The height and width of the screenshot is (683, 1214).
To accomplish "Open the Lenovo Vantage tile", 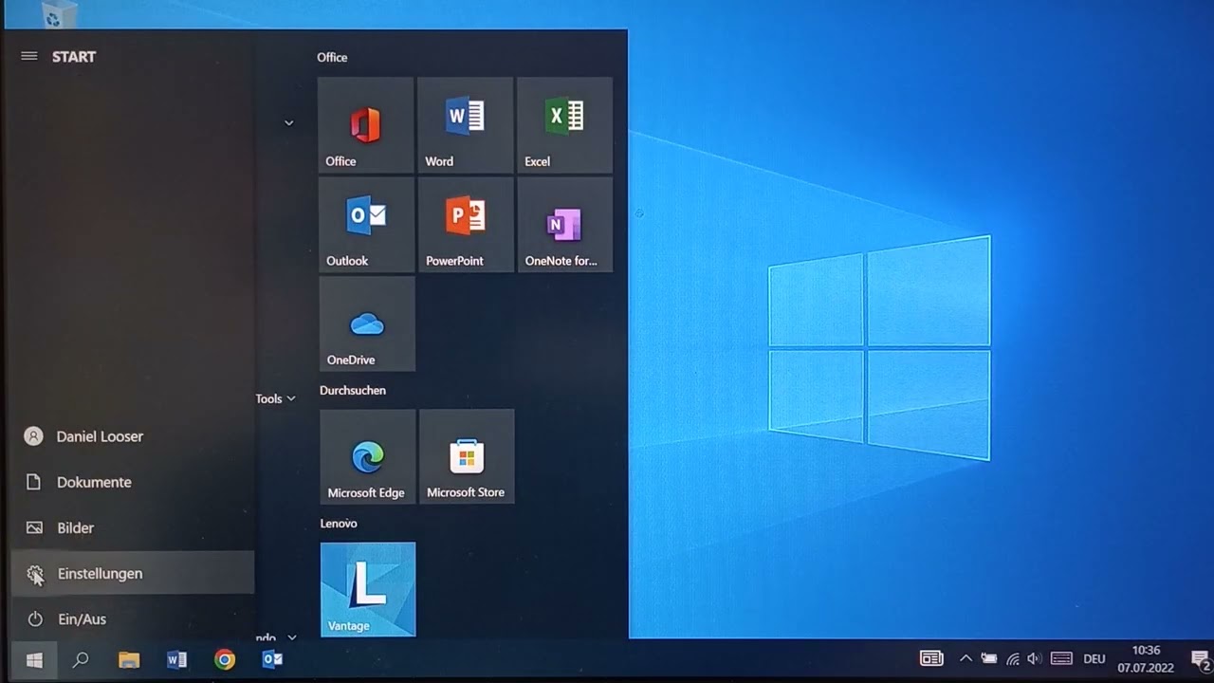I will pyautogui.click(x=368, y=589).
